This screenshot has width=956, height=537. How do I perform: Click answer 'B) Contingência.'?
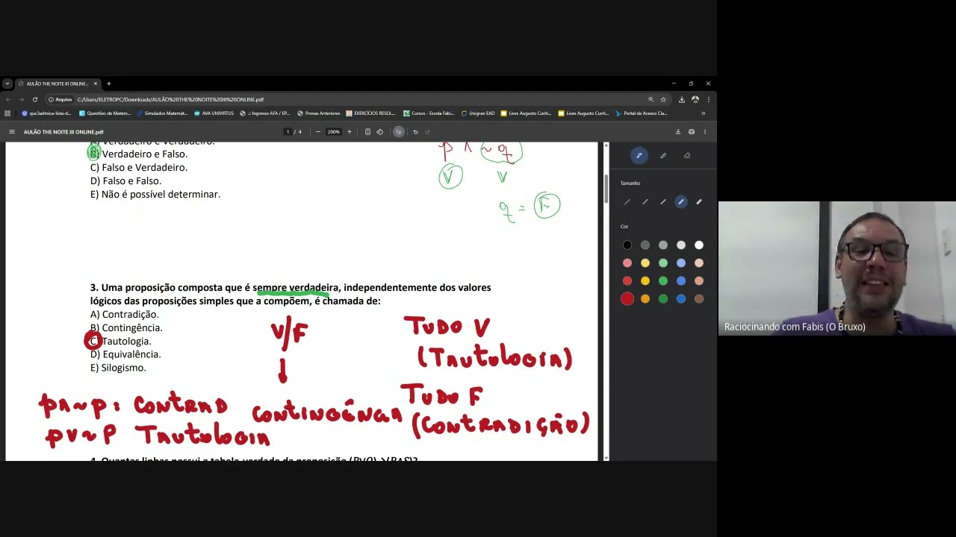coord(126,327)
